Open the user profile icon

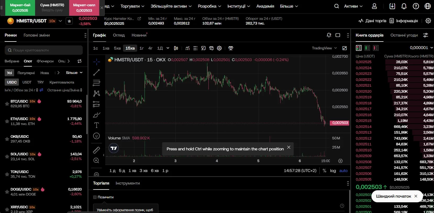pyautogui.click(x=374, y=6)
